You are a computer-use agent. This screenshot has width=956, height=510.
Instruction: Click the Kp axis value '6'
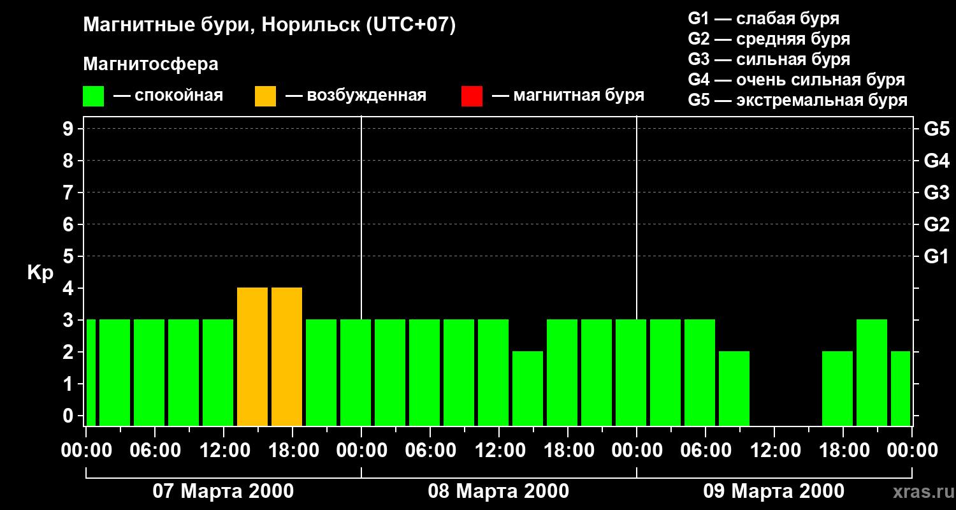click(x=69, y=224)
